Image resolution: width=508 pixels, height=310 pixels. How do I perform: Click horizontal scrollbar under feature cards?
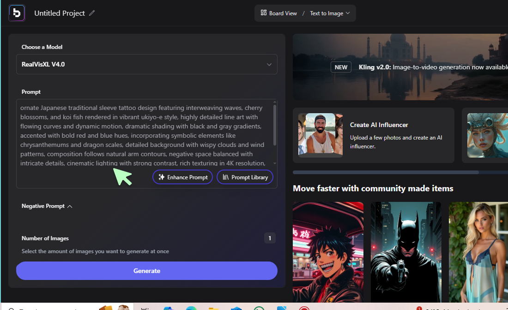point(386,172)
